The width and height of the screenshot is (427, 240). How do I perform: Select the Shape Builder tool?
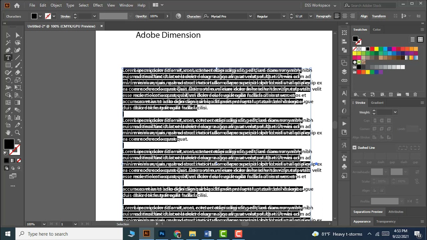(x=8, y=95)
